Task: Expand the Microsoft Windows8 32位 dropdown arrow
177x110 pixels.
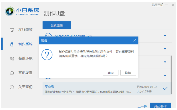Action: click(x=165, y=36)
